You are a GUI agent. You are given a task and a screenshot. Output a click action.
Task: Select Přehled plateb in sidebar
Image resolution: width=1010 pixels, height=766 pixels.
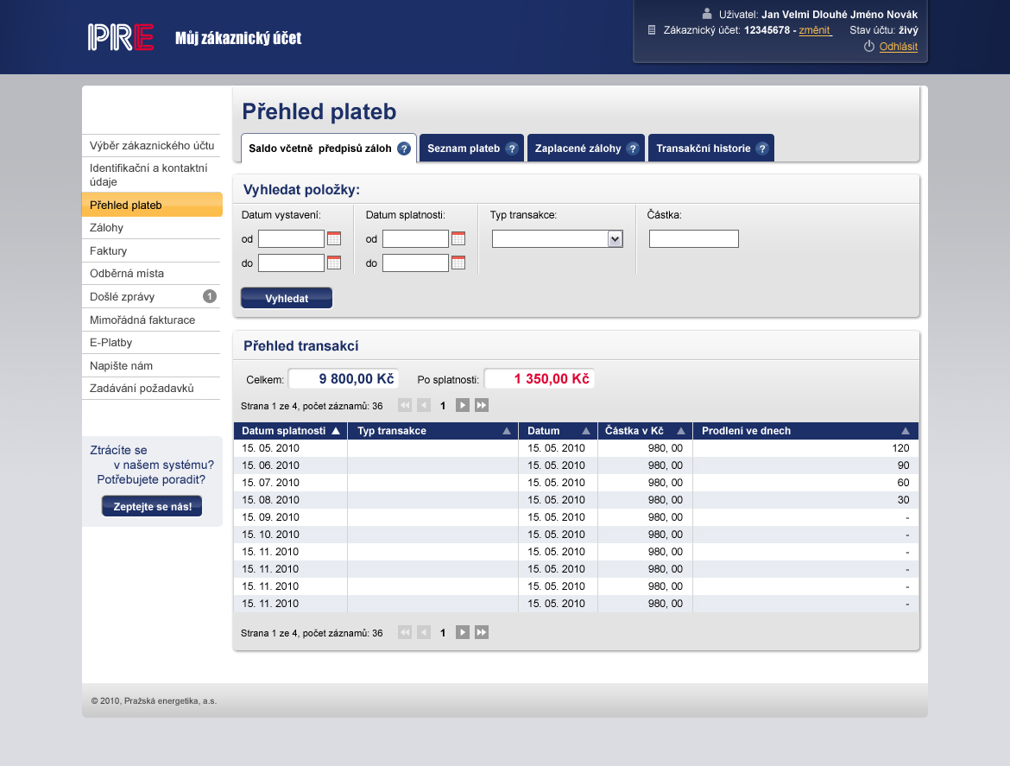[152, 205]
